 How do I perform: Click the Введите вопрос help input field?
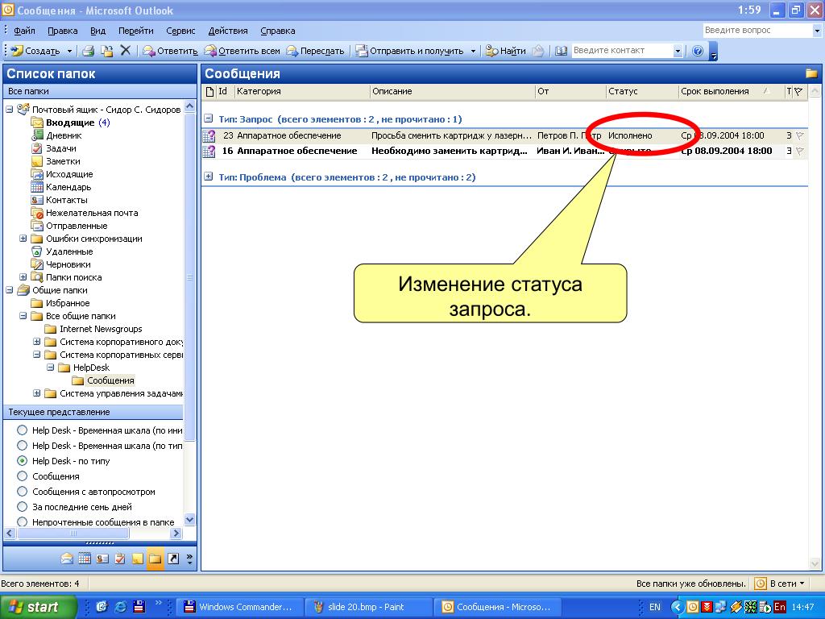coord(757,31)
